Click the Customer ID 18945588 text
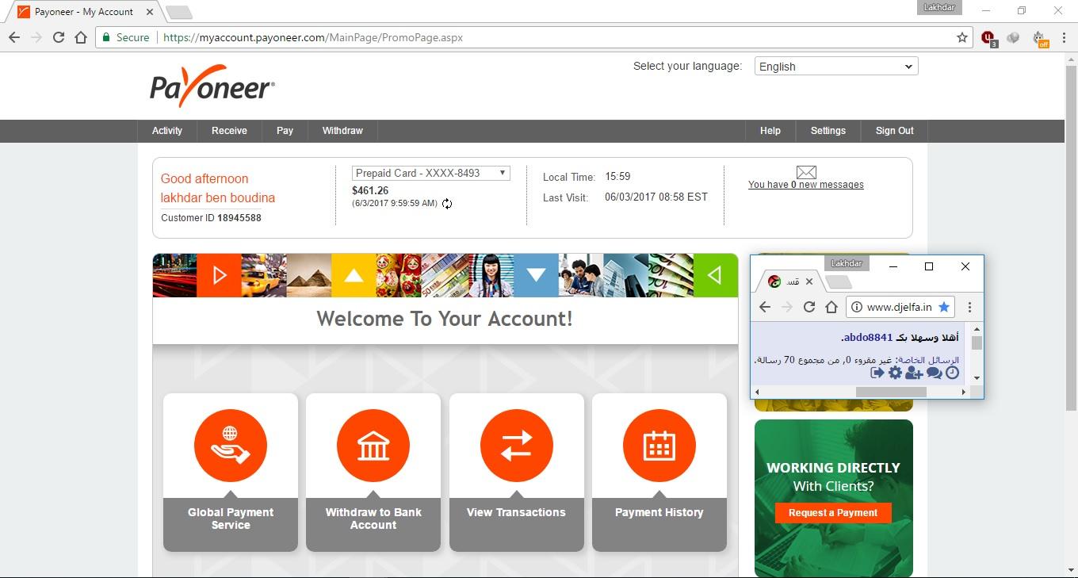 click(x=211, y=218)
